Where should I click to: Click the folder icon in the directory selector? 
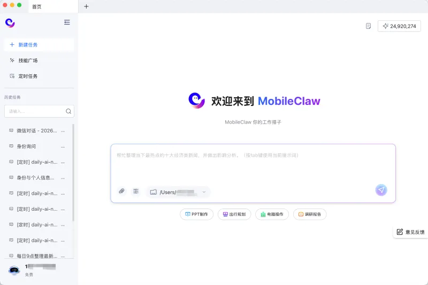154,192
